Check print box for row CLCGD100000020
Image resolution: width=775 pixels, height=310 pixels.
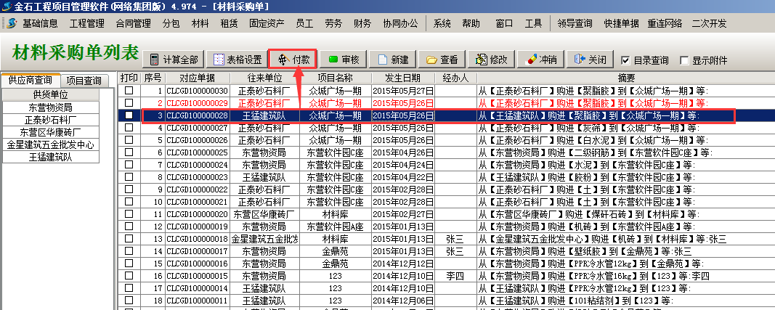pyautogui.click(x=129, y=213)
